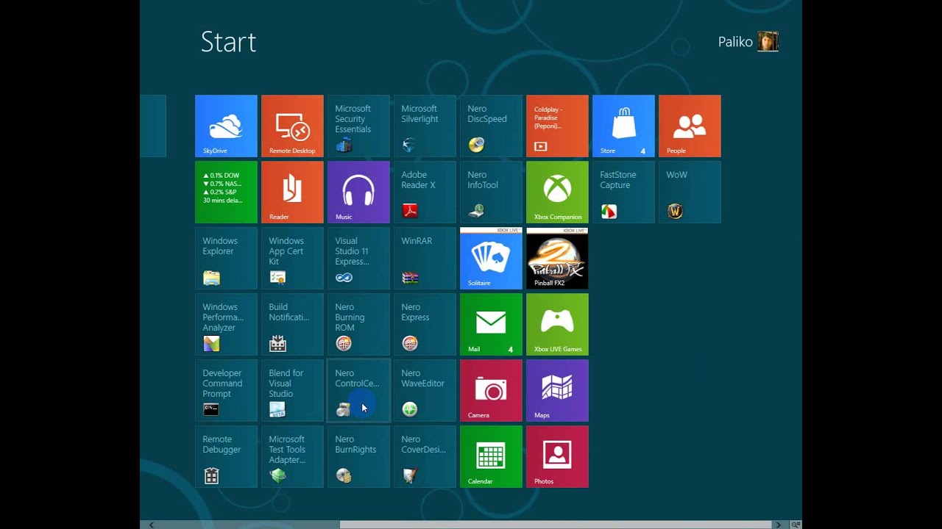Open Windows Performance Analyzer tile

pos(226,324)
